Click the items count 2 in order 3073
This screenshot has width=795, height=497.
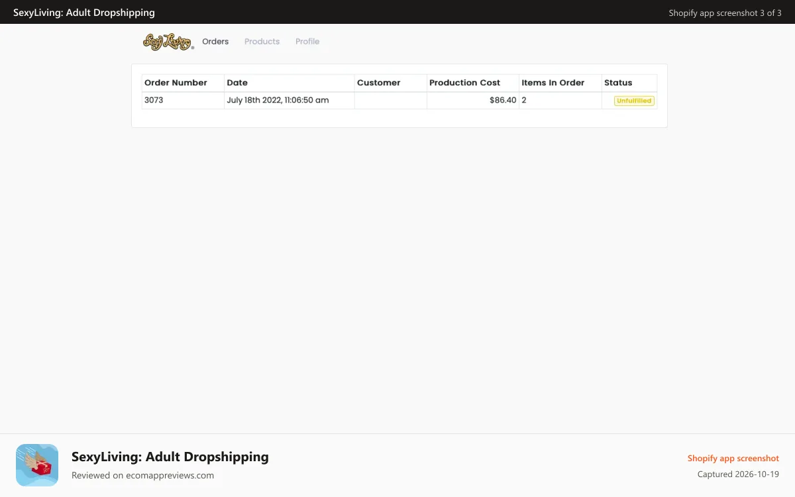tap(523, 100)
